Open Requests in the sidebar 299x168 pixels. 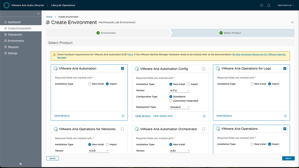pyautogui.click(x=13, y=47)
